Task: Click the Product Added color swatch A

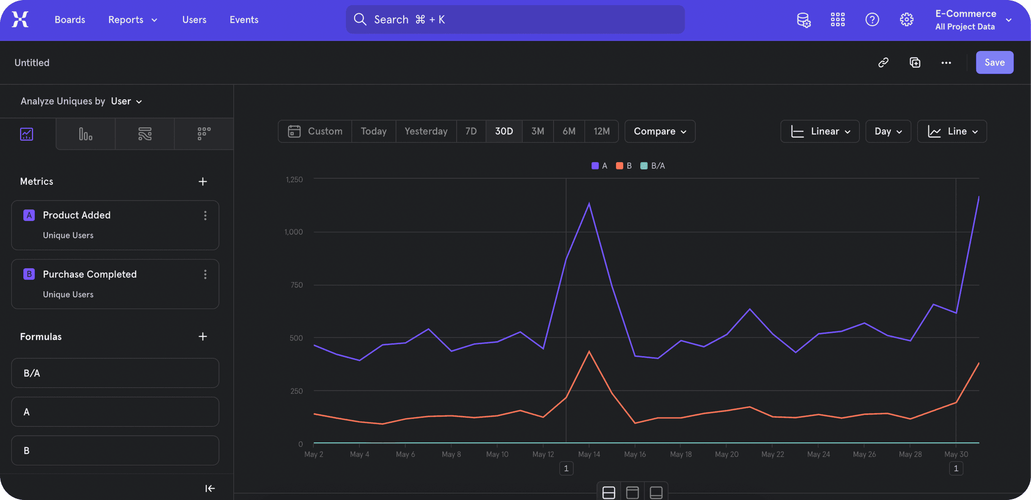Action: (29, 215)
